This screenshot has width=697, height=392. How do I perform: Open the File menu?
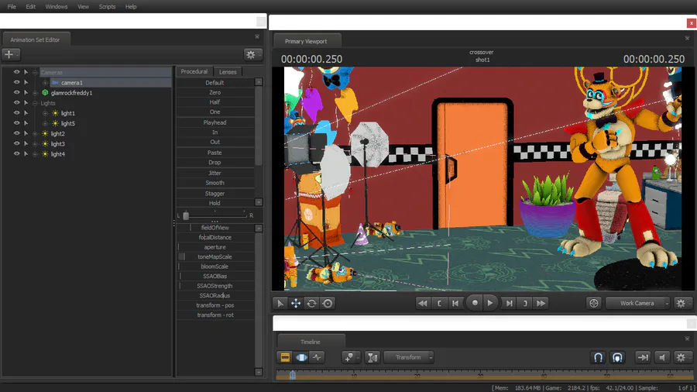point(12,7)
